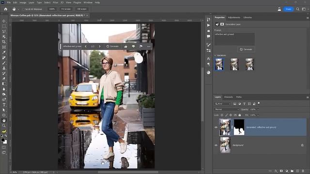Hide the Background layer

[216, 145]
